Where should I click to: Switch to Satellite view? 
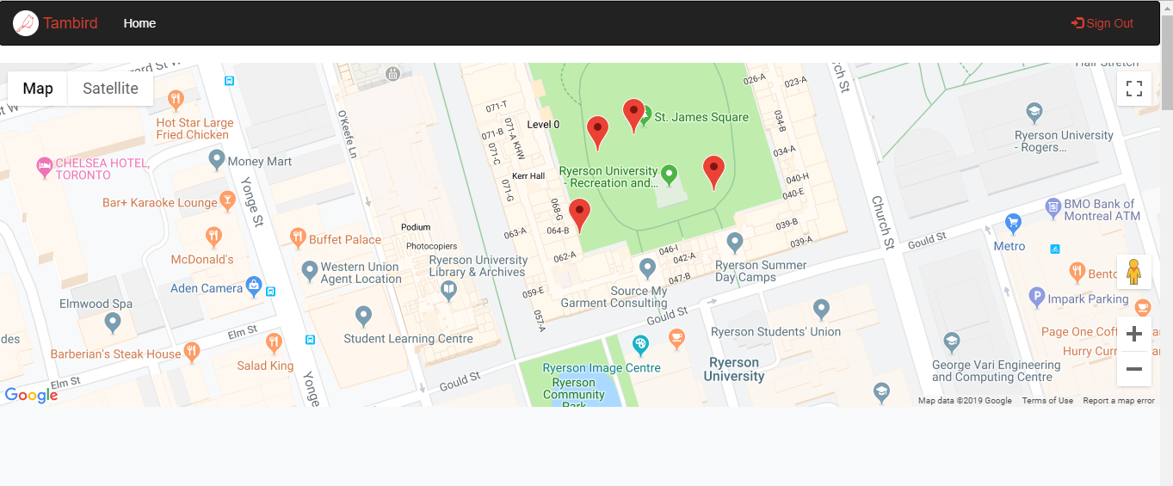pos(110,89)
